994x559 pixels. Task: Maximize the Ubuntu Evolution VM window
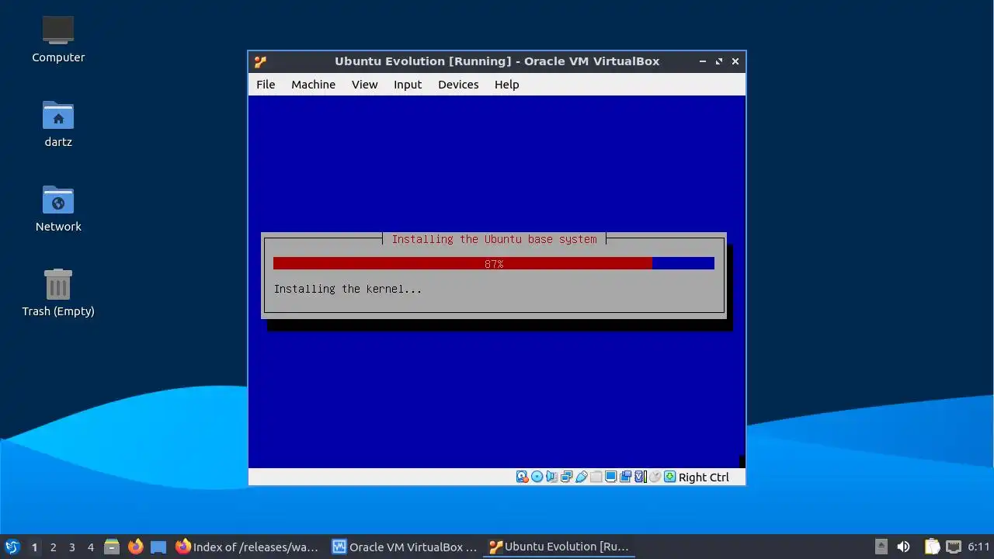719,61
